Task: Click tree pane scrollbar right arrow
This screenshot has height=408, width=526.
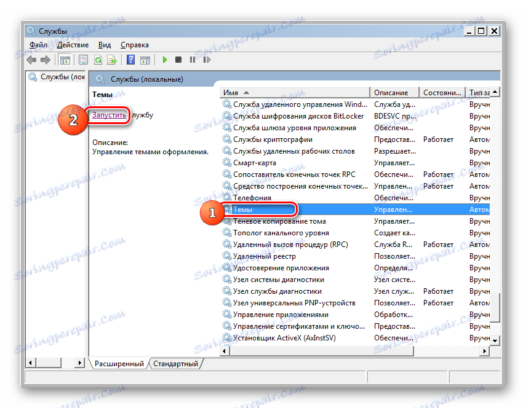Action: 79,363
